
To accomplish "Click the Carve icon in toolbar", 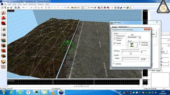I will 32,8.
